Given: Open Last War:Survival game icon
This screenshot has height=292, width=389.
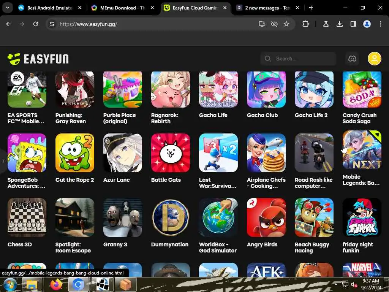Looking at the screenshot, I should 218,153.
